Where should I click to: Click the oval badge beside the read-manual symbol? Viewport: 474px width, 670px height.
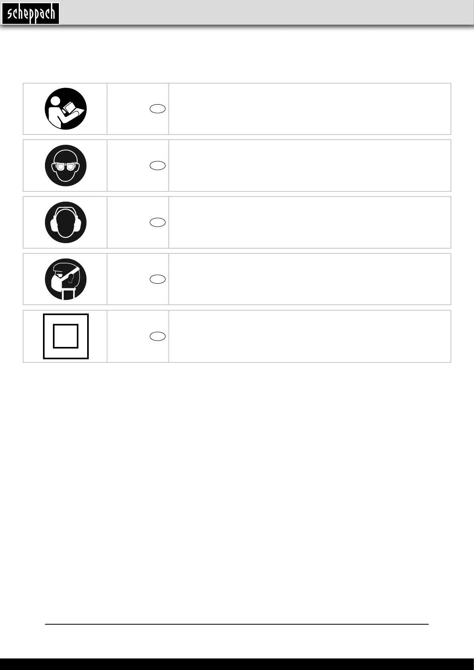(x=158, y=109)
